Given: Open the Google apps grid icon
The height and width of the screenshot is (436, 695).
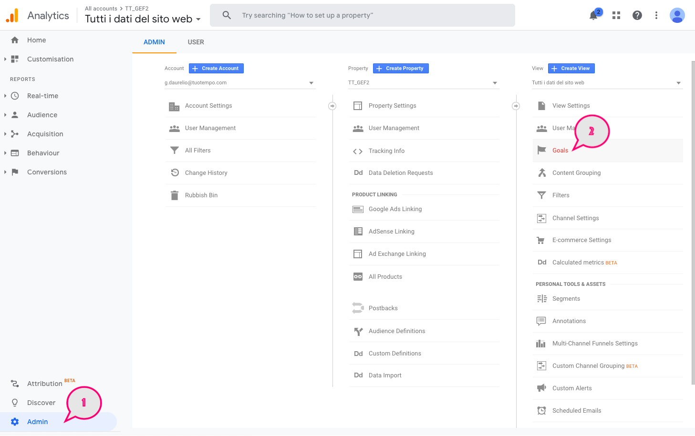Looking at the screenshot, I should click(616, 15).
